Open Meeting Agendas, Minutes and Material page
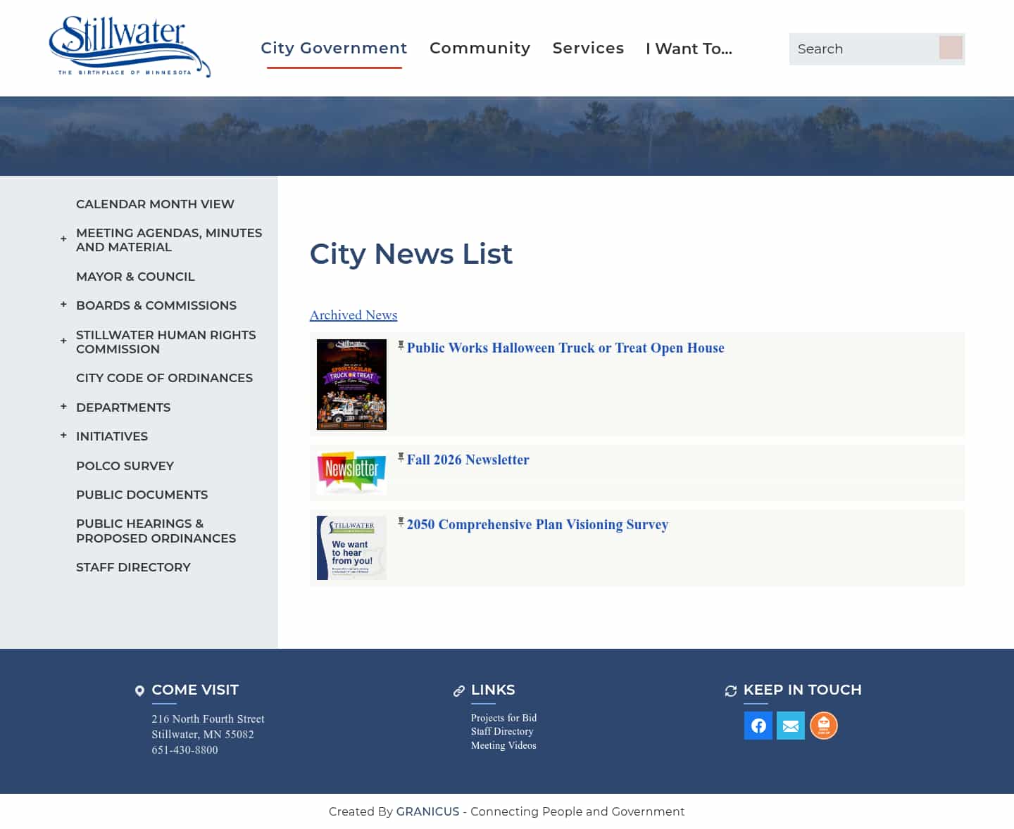The image size is (1014, 829). click(x=169, y=240)
